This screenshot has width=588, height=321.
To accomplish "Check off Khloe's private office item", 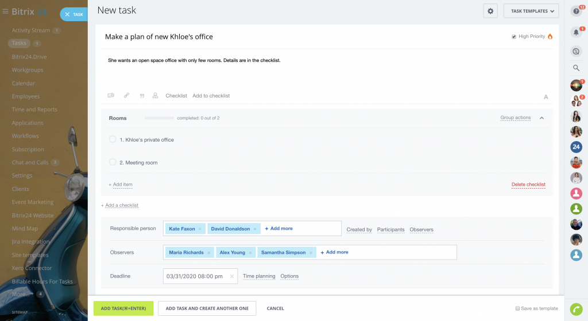I will pos(113,139).
